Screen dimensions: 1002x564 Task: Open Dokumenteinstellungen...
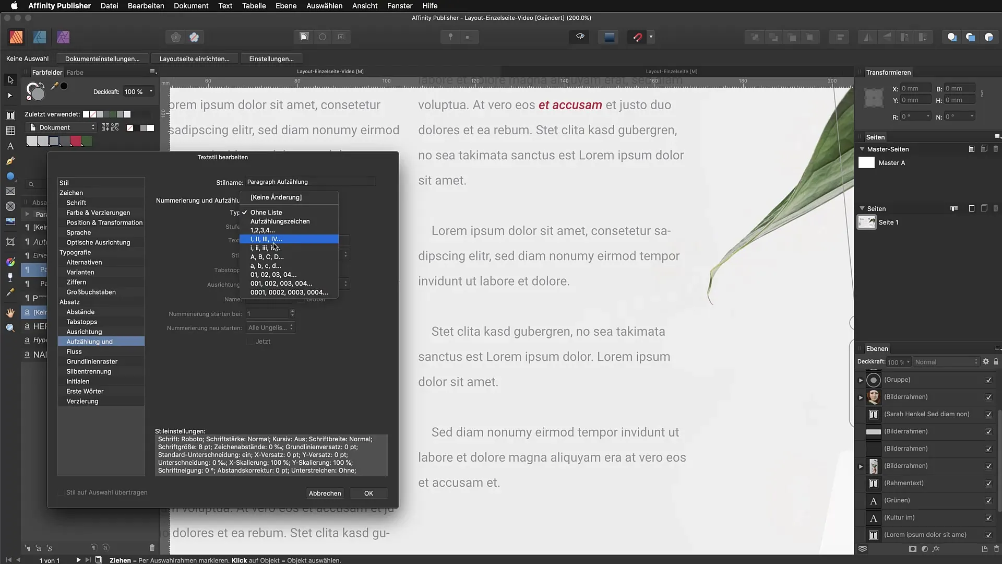(102, 58)
